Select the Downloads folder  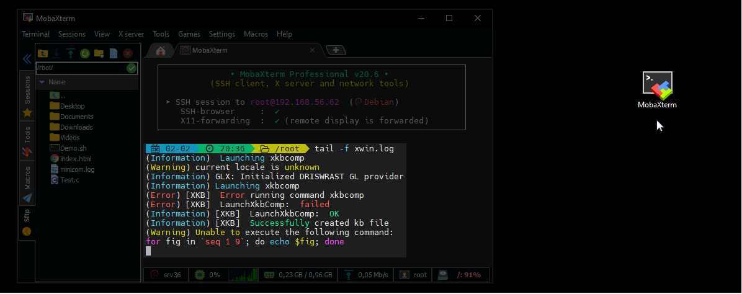click(71, 127)
